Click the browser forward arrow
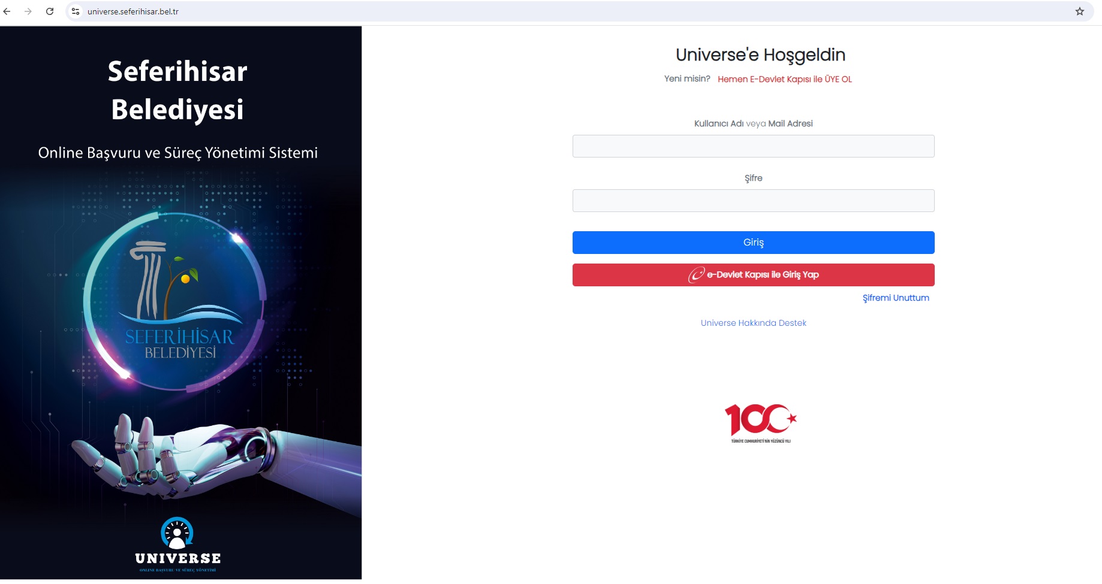Screen dimensions: 1102x584 coord(28,11)
